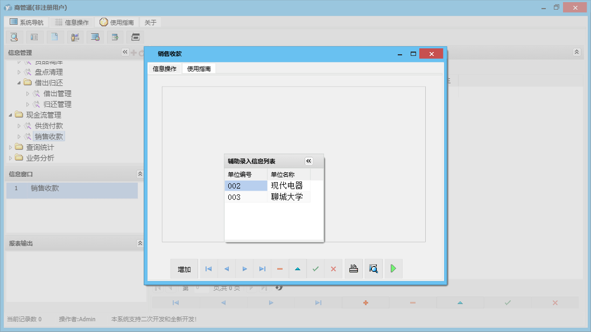
Task: Collapse the 辅助录入信息列表 popup
Action: [x=309, y=161]
